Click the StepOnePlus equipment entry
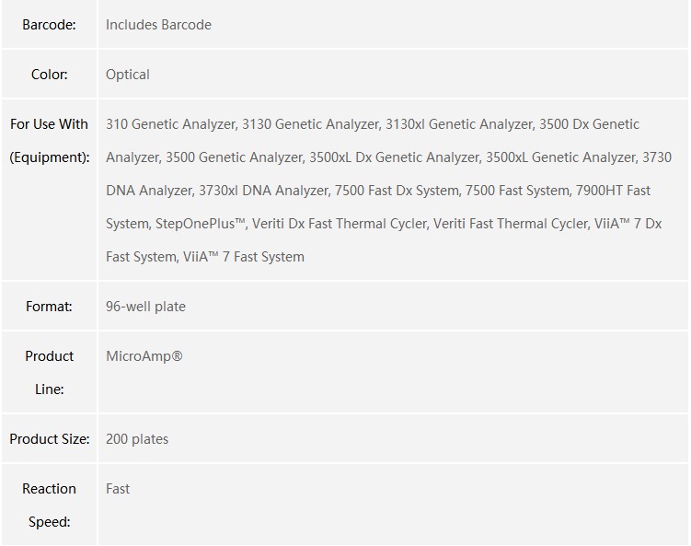 [201, 224]
